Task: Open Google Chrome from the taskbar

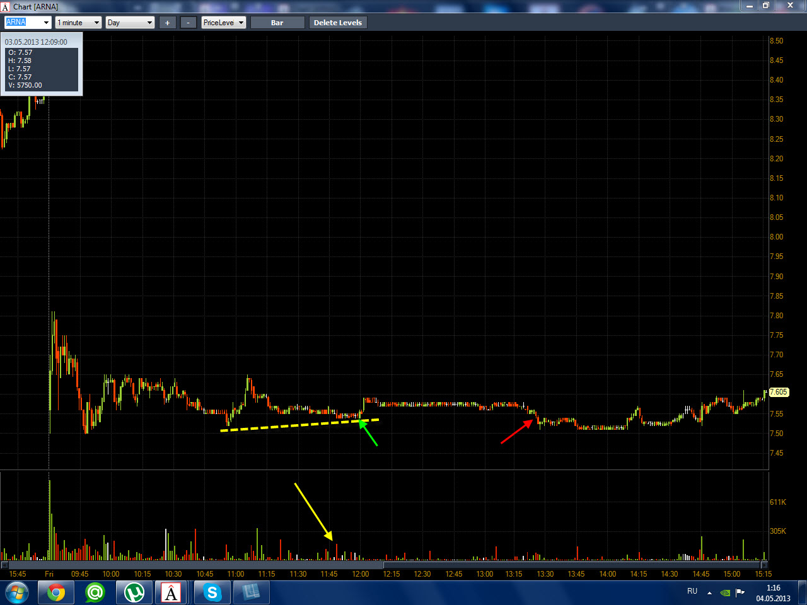Action: (56, 593)
